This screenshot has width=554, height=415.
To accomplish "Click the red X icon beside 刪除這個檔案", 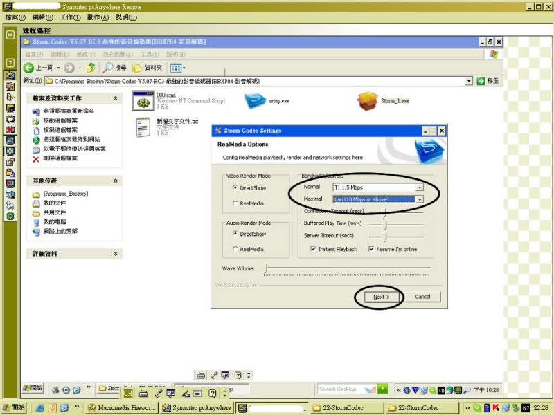I will tap(36, 159).
